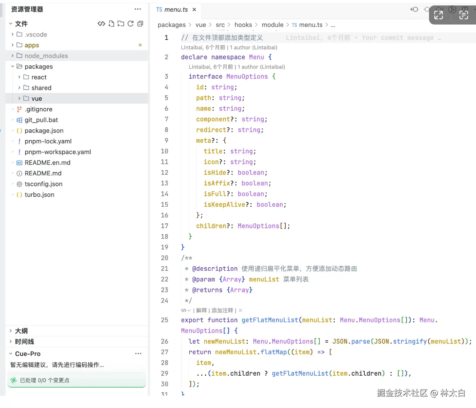Collapse the 文件 section
Viewport: 476px width, 408px height.
11,23
